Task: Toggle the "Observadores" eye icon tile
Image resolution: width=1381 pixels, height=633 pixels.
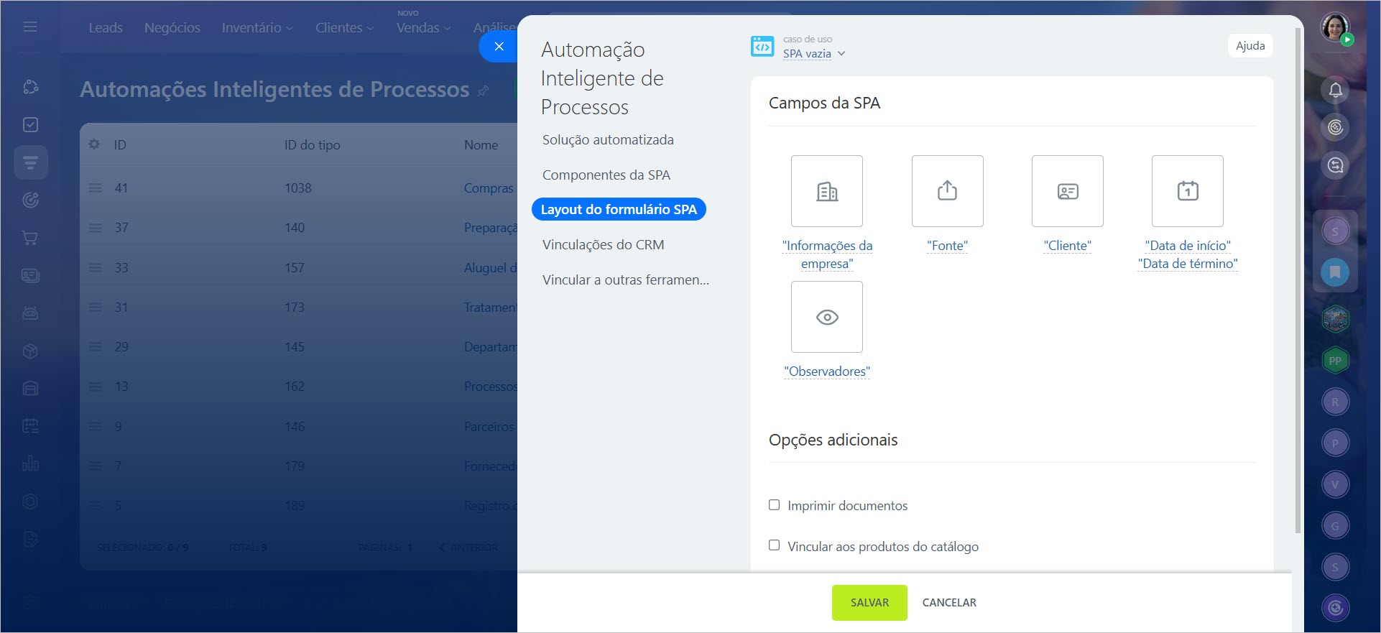Action: click(x=826, y=317)
